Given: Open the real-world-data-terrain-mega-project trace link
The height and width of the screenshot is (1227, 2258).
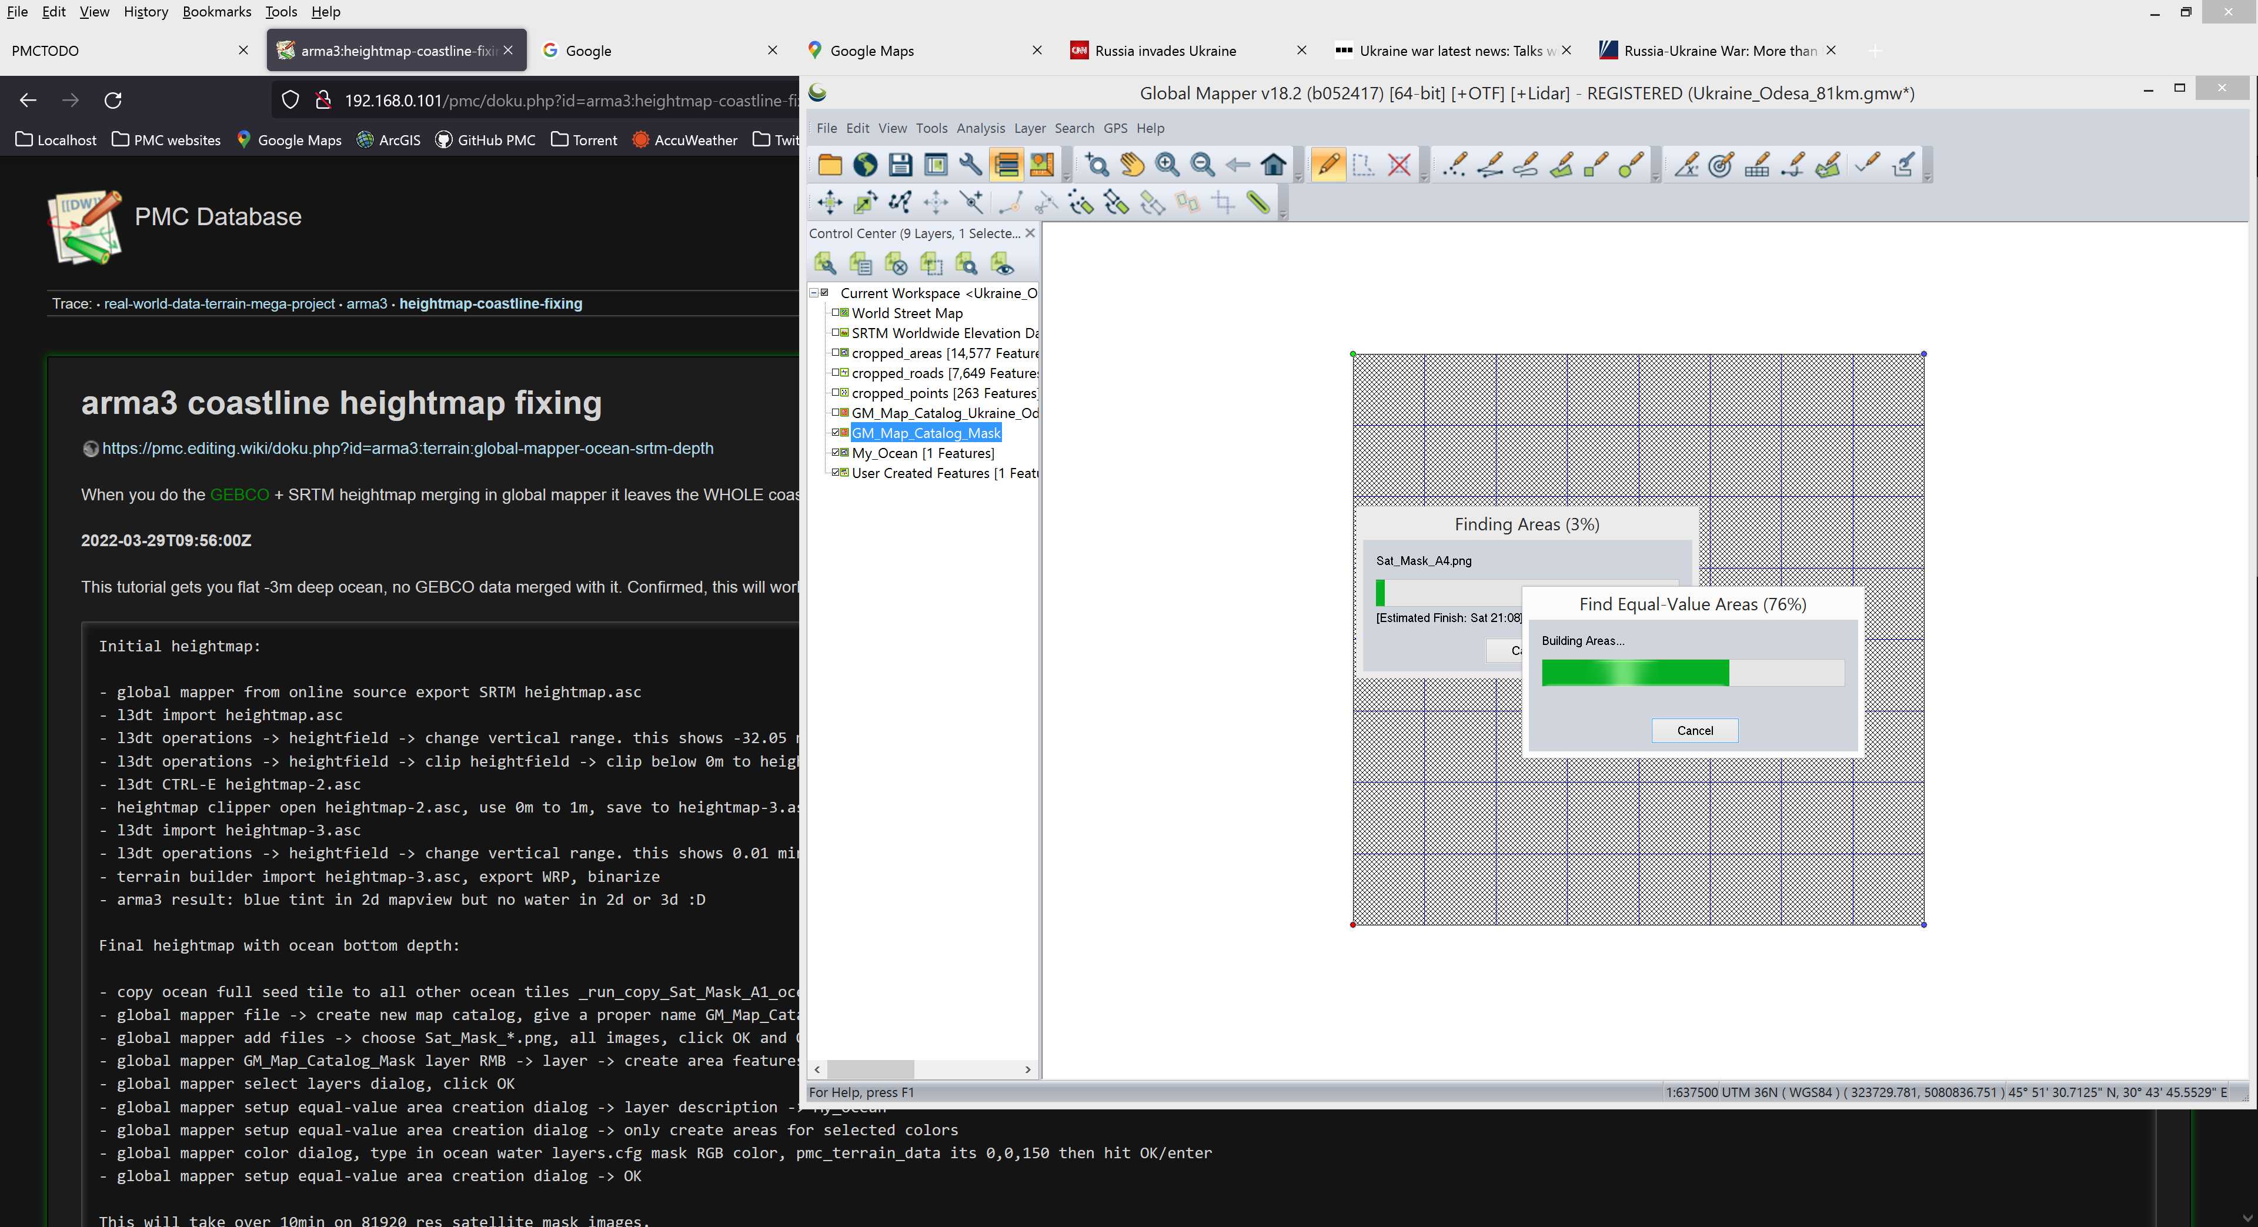Looking at the screenshot, I should [x=219, y=304].
